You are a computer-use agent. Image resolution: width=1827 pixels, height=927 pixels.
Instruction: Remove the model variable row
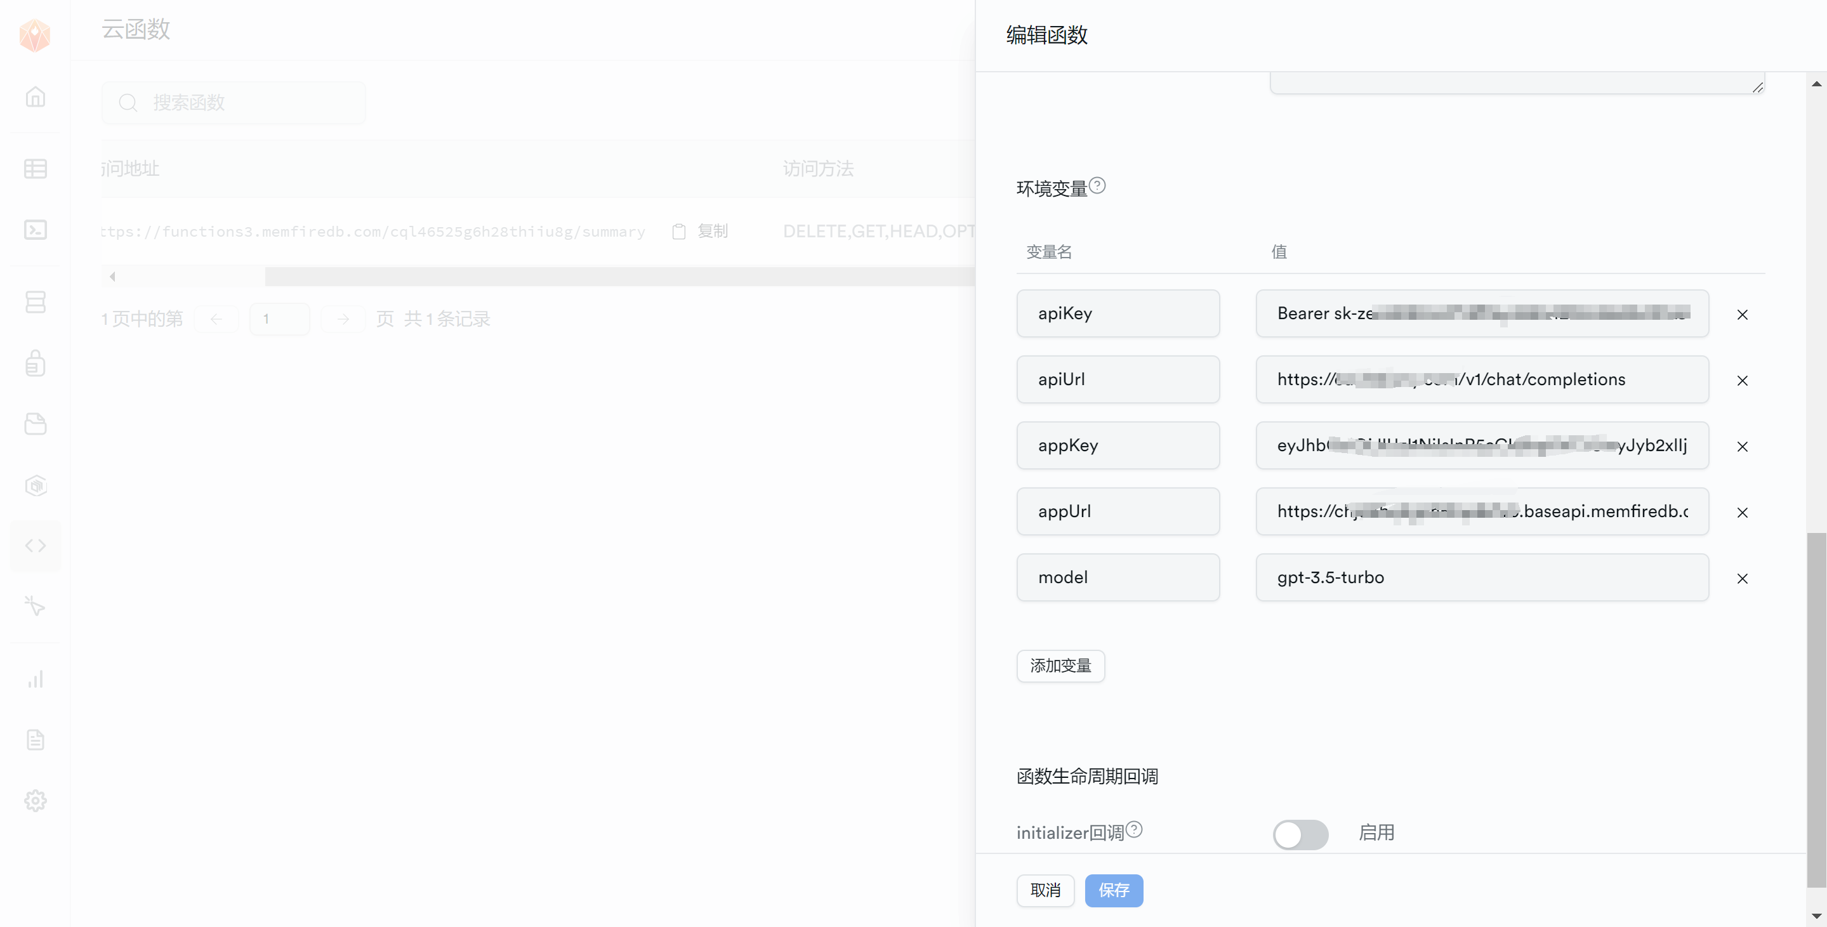(x=1743, y=578)
